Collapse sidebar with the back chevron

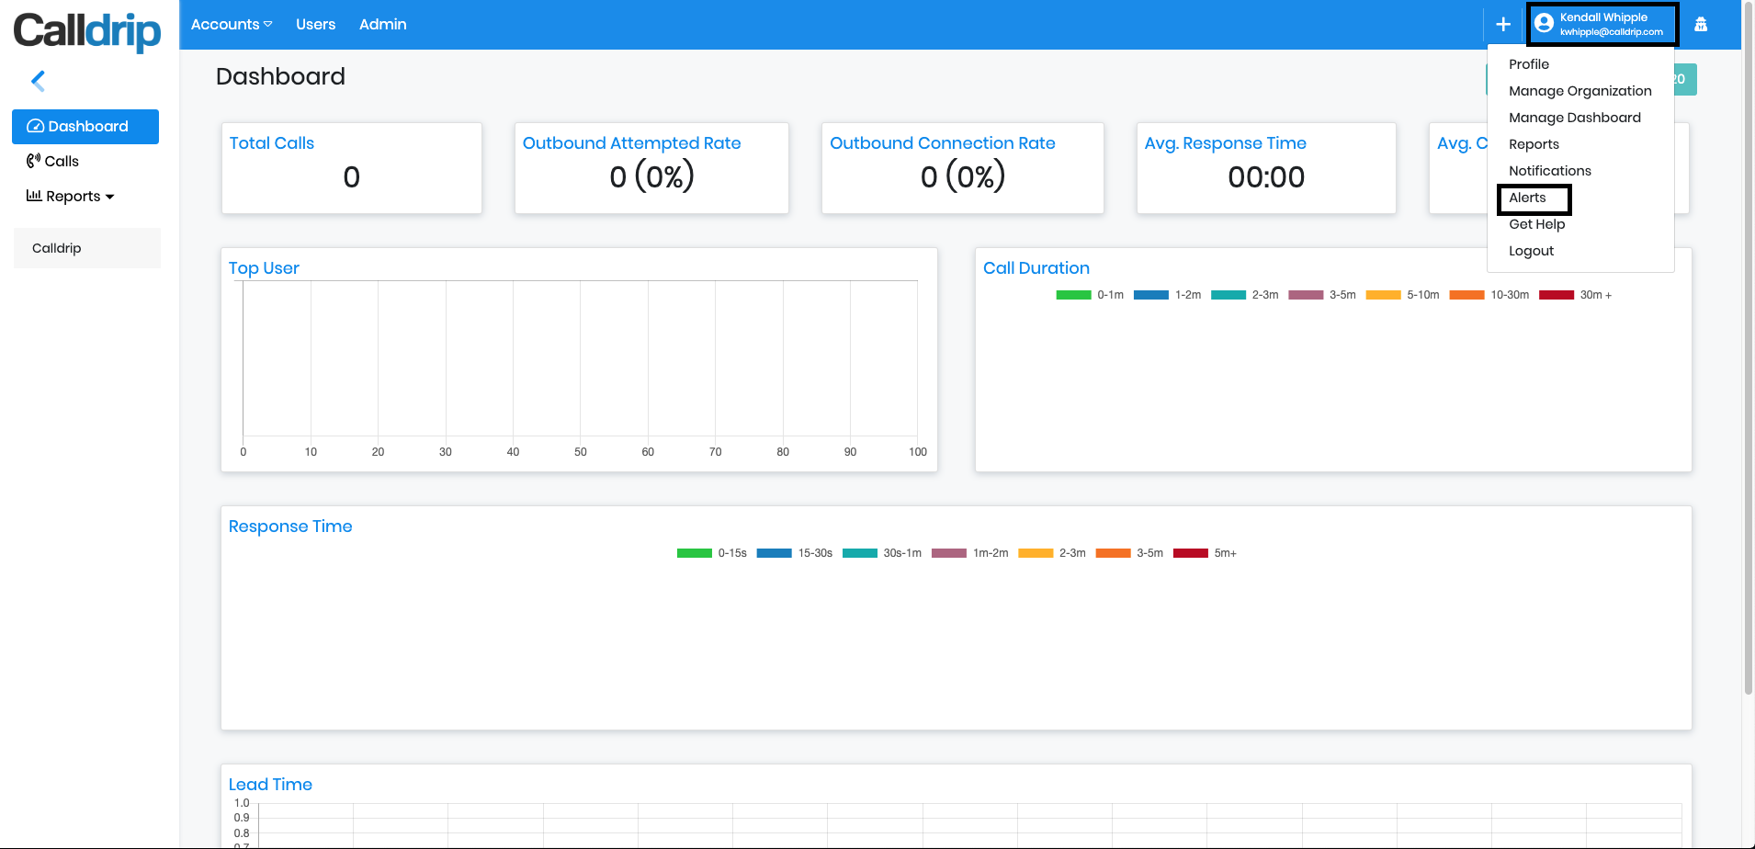pyautogui.click(x=38, y=81)
